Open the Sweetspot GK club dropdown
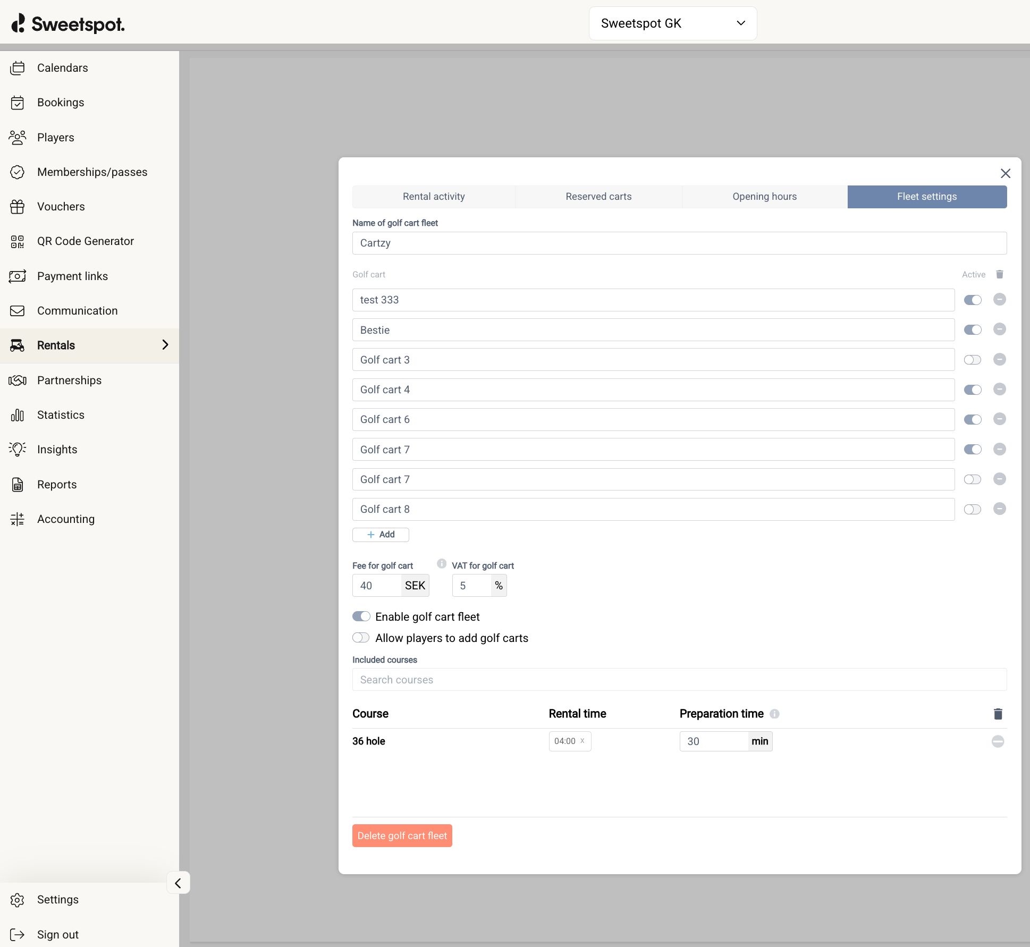 [672, 23]
